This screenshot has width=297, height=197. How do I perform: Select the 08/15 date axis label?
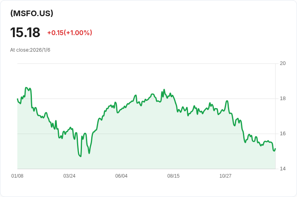[x=174, y=176]
